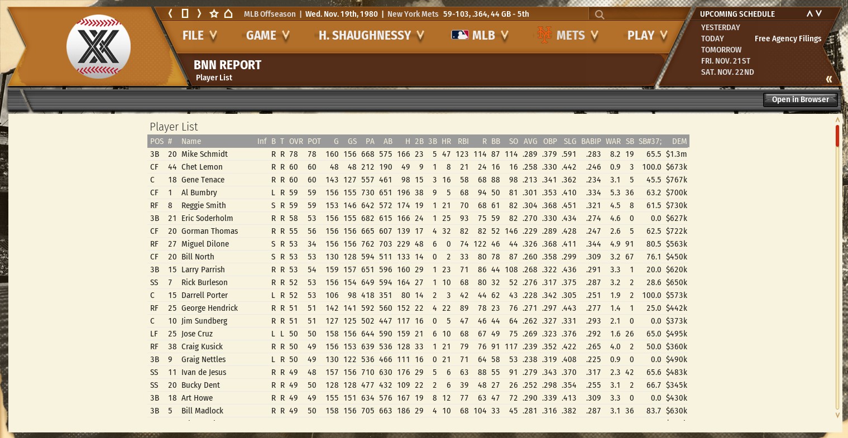The height and width of the screenshot is (438, 848).
Task: Click the OOTP baseball logo
Action: [x=98, y=46]
